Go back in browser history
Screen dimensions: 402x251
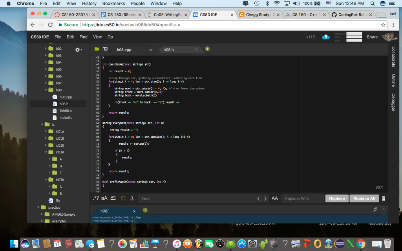pos(33,25)
